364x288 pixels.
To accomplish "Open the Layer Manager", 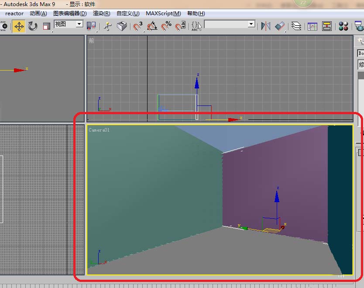I will [296, 27].
